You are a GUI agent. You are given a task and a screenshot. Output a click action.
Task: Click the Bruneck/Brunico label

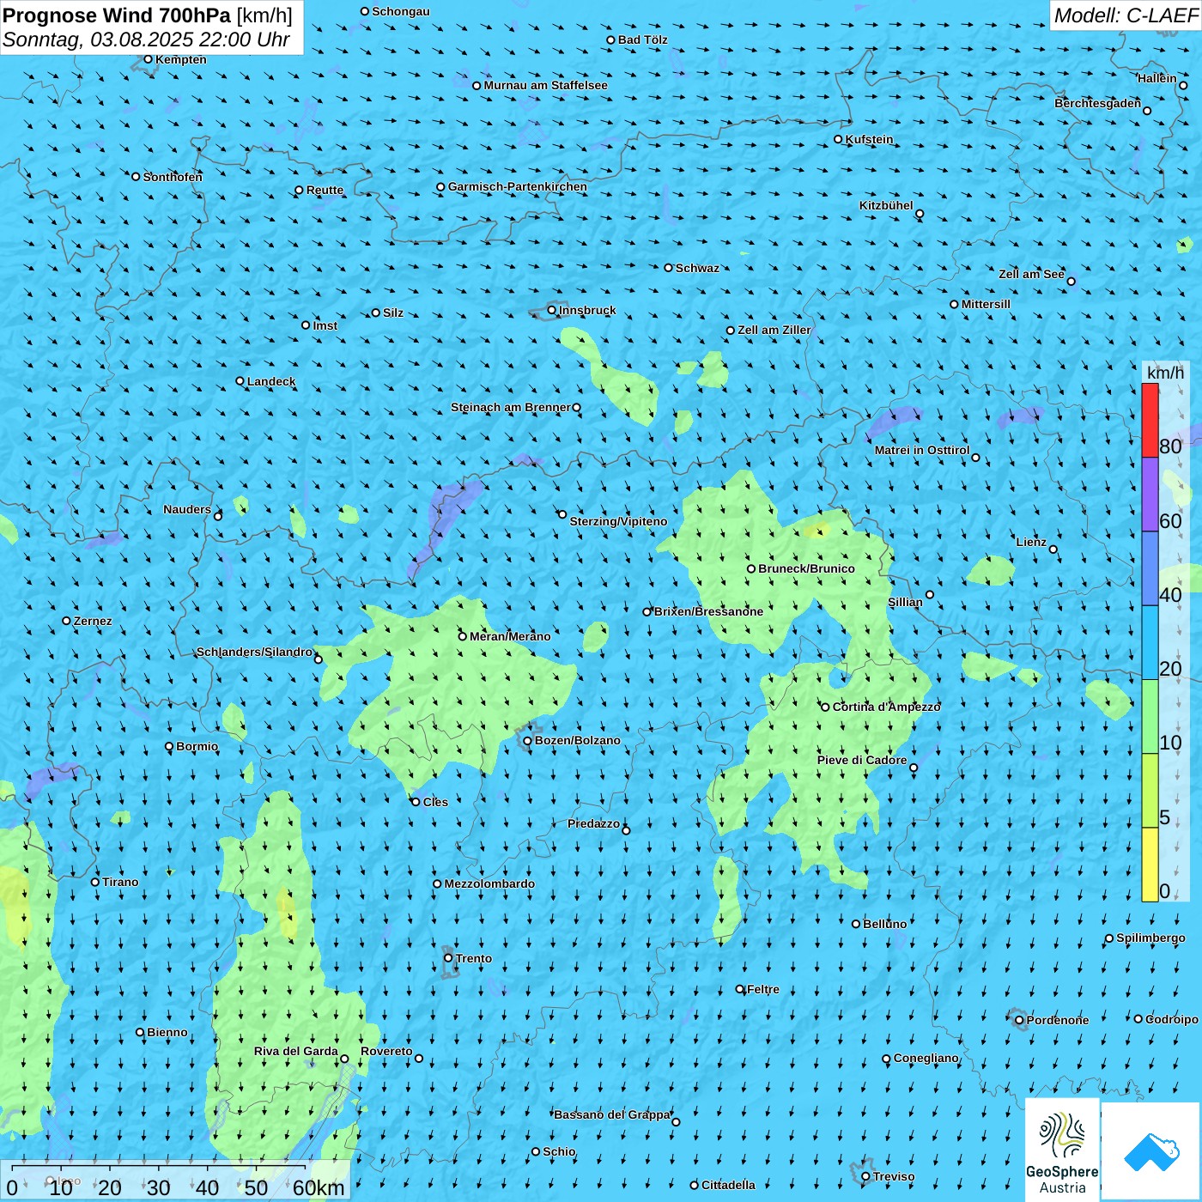(x=806, y=568)
